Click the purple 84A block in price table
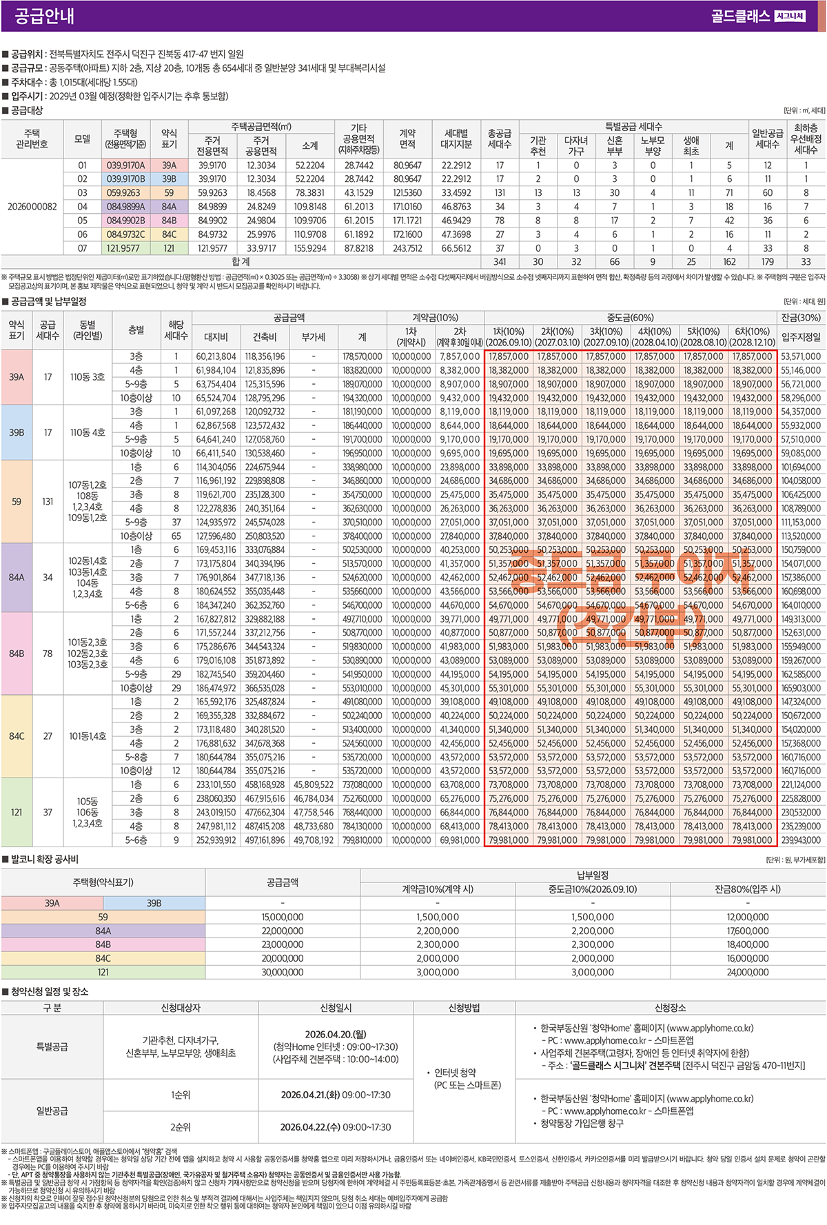This screenshot has height=1225, width=827. [x=17, y=577]
